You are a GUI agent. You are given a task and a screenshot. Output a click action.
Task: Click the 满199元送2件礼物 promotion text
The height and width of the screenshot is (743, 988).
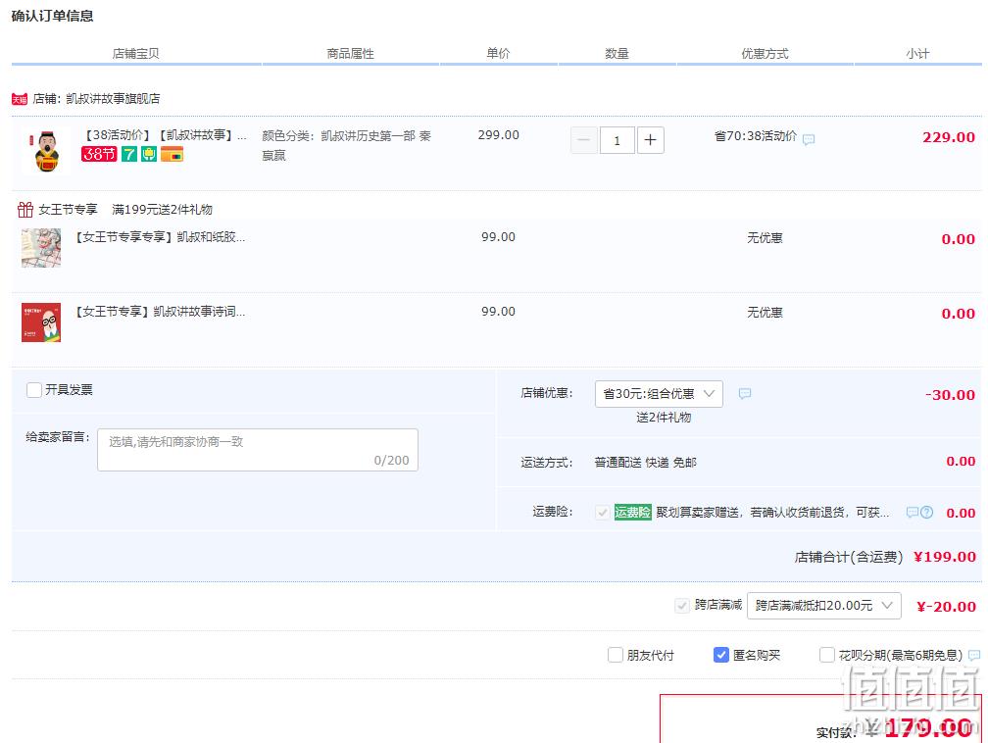tap(162, 209)
